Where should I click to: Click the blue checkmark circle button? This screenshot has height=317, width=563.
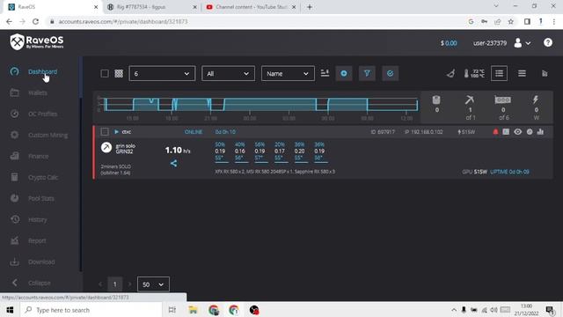390,73
